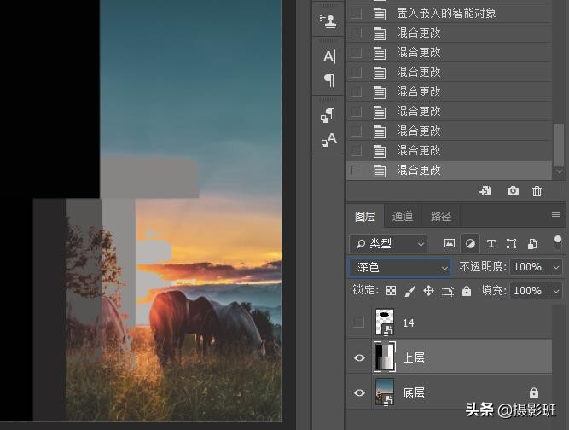Filter layers by smart objects
The height and width of the screenshot is (430, 569).
click(x=532, y=243)
